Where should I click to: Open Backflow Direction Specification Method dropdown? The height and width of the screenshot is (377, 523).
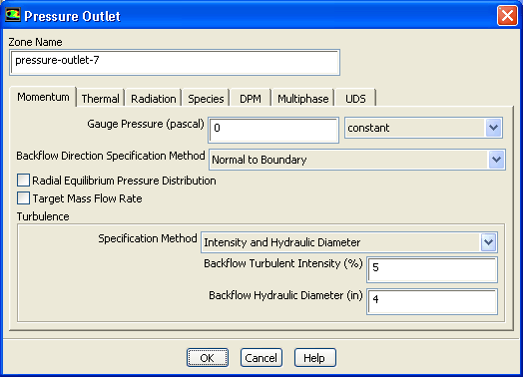click(x=357, y=160)
